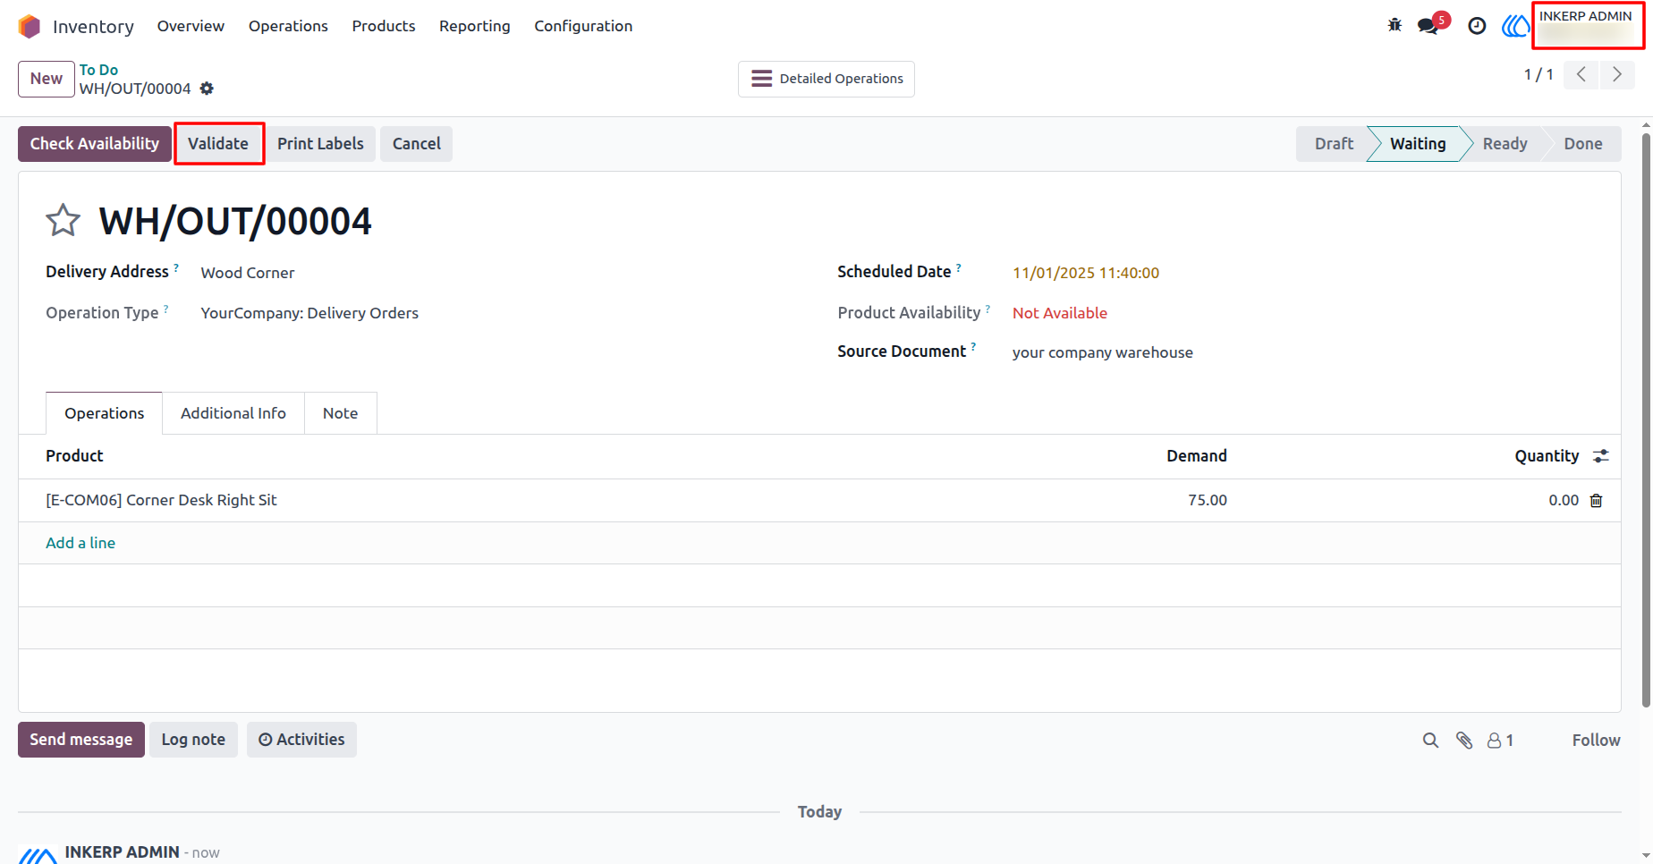Screen dimensions: 1653x864
Task: Click the blue company logo icon
Action: [1515, 26]
